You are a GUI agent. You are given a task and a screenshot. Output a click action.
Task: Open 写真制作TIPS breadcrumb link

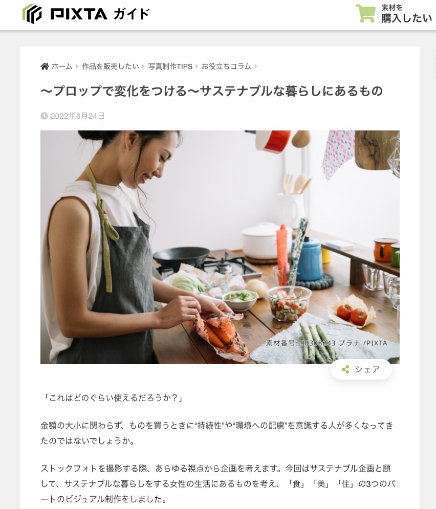[x=170, y=67]
